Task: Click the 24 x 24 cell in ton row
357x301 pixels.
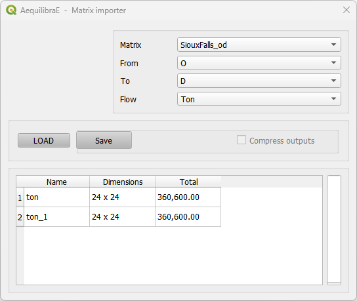Action: tap(123, 197)
